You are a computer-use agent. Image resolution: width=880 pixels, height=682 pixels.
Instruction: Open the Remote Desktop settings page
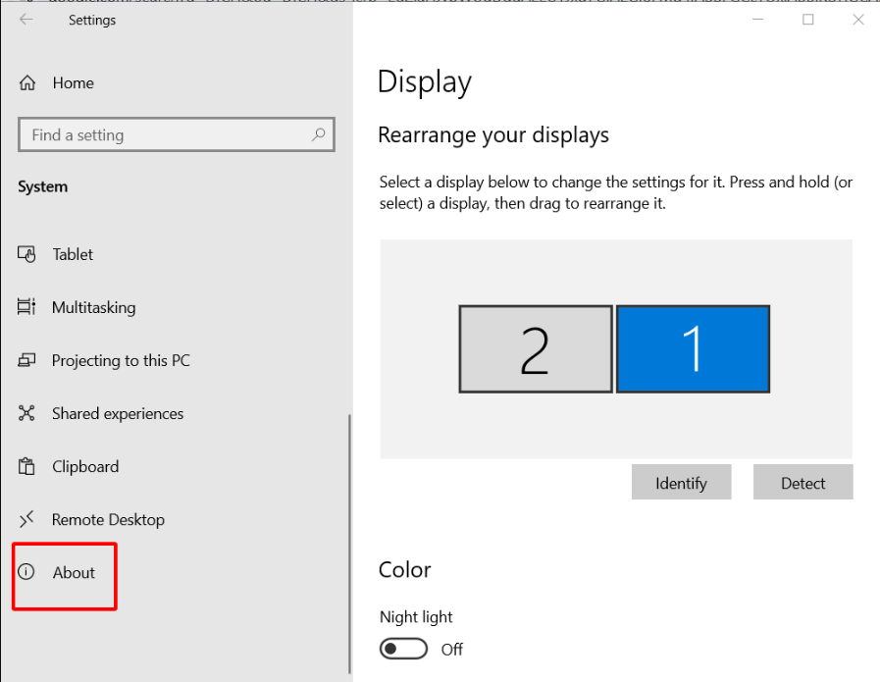point(108,519)
